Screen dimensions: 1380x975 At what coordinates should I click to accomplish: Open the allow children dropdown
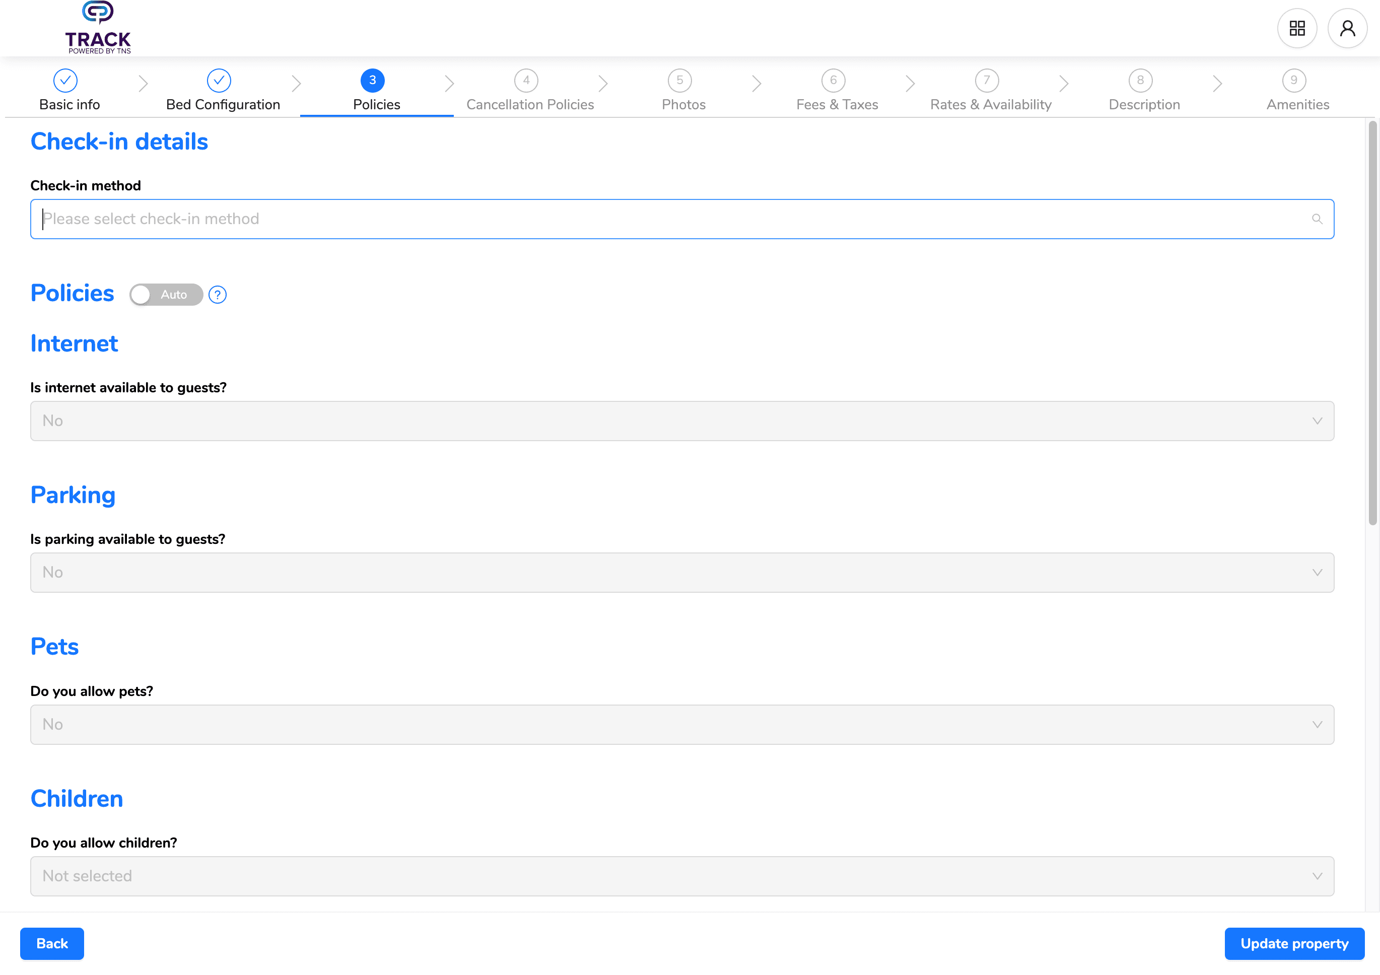coord(682,876)
